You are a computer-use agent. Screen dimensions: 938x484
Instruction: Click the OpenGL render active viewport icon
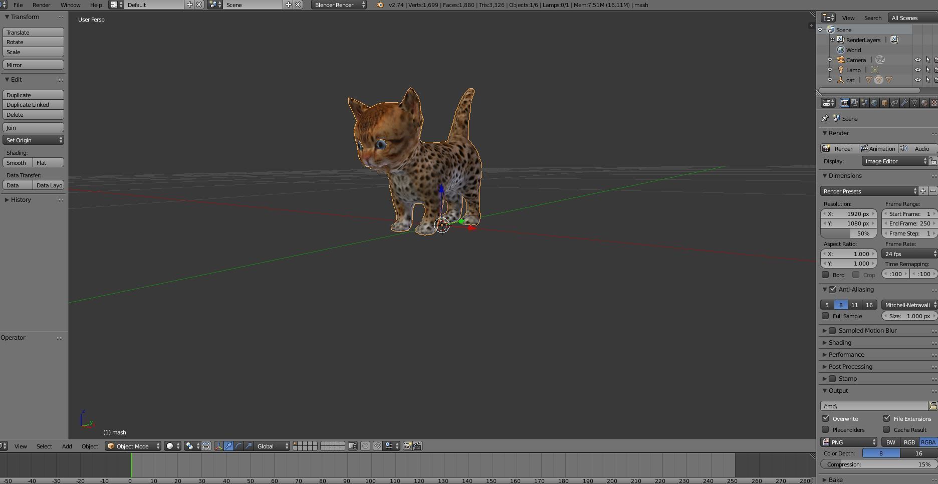point(408,446)
